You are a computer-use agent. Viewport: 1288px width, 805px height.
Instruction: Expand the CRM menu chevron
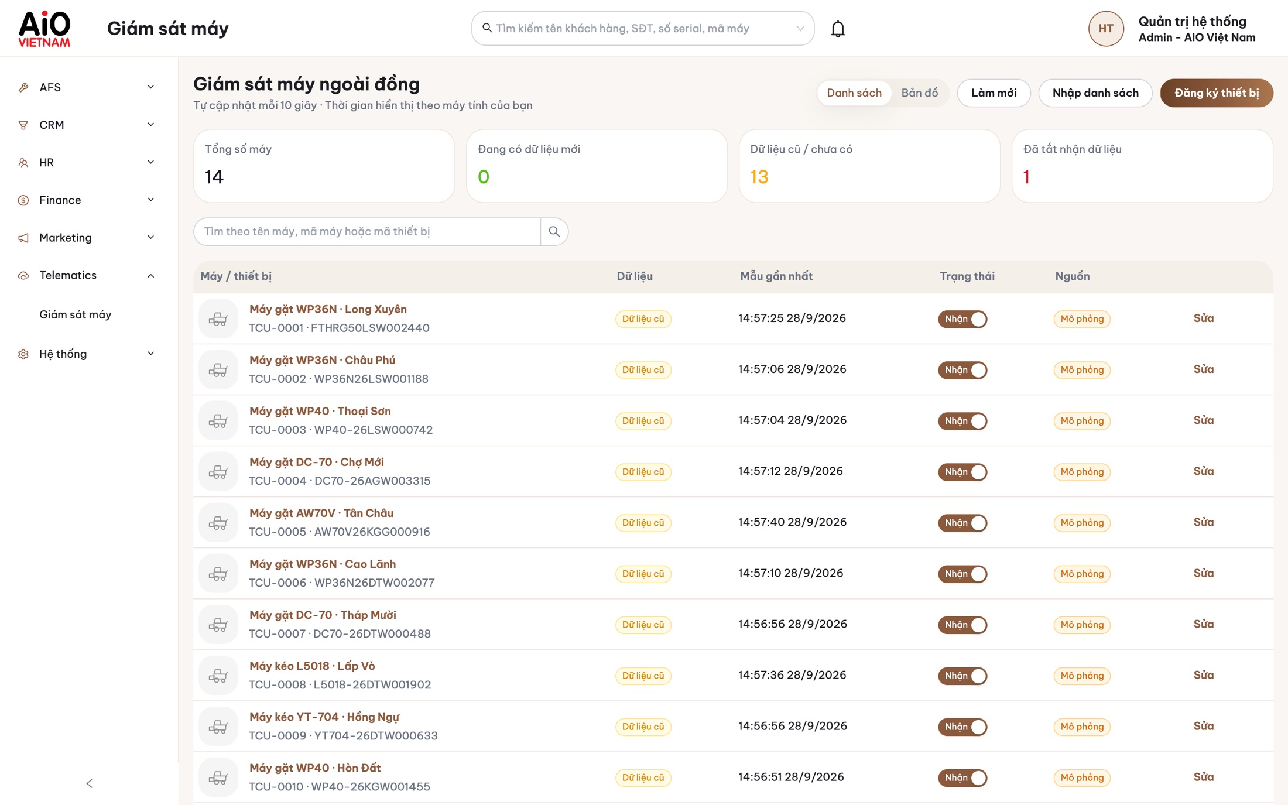(150, 125)
